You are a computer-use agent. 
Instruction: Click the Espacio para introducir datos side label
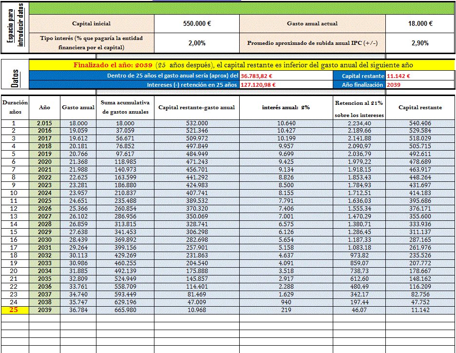(15, 28)
